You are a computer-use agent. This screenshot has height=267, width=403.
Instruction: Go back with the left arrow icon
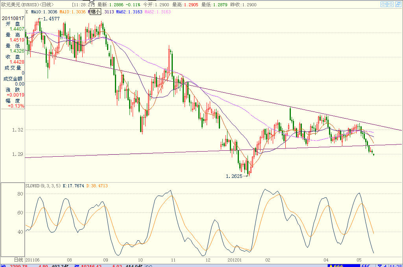(x=384, y=4)
